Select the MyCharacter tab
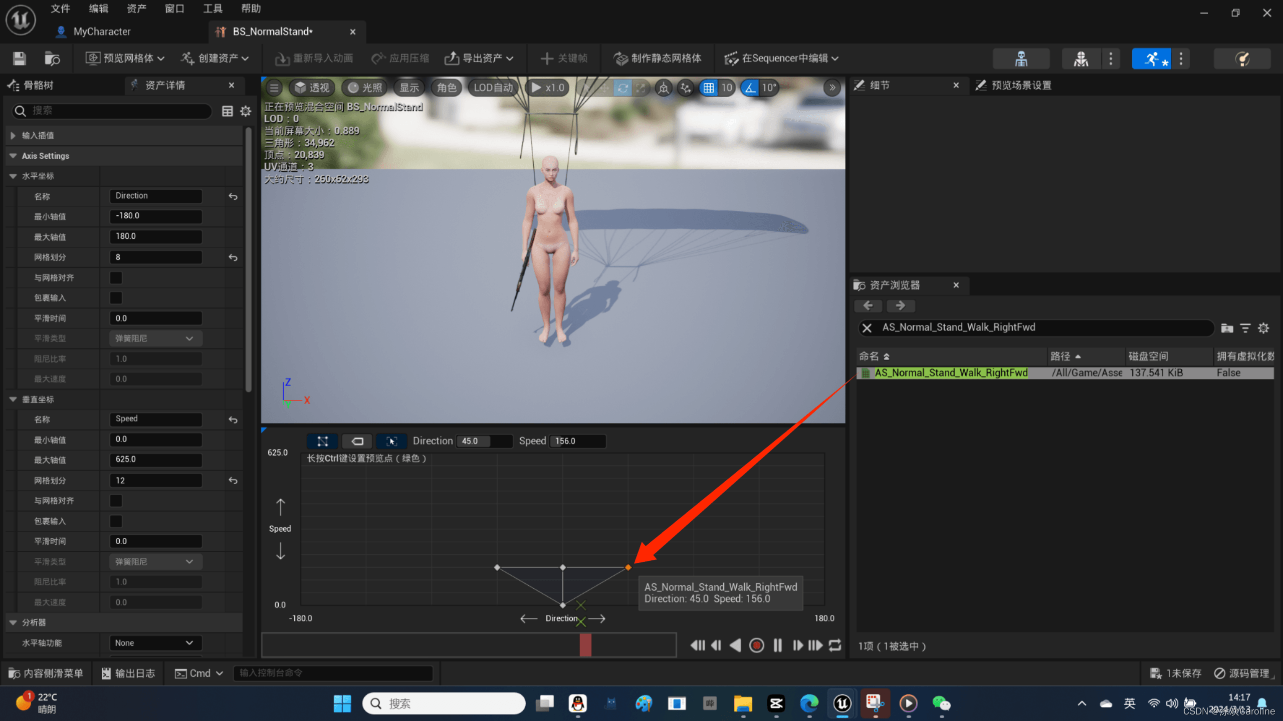This screenshot has width=1283, height=721. point(101,31)
